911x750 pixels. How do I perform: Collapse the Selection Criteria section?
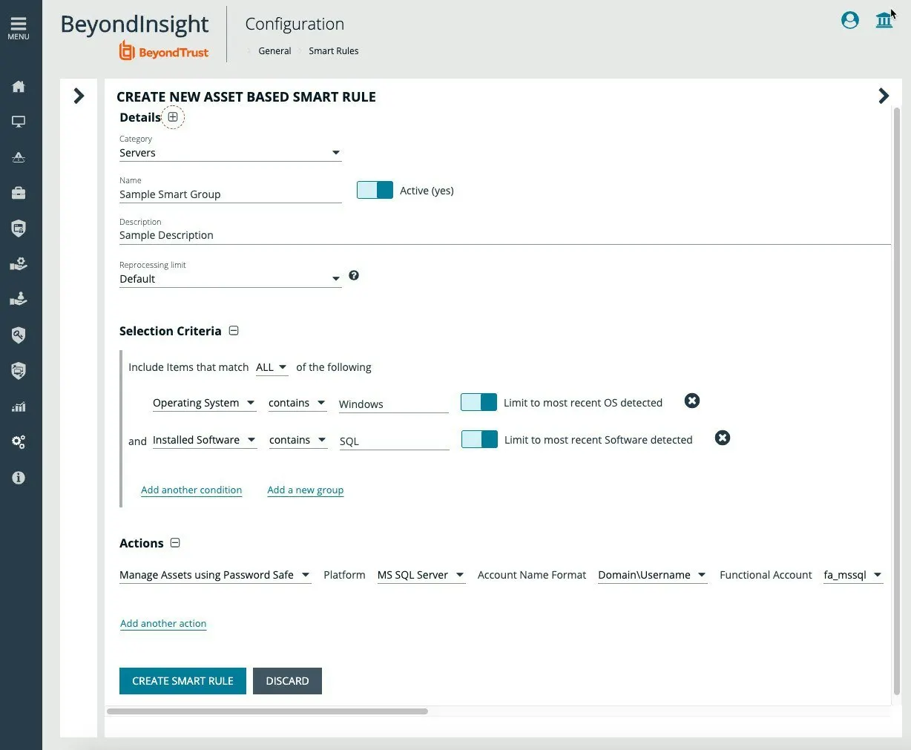point(234,331)
